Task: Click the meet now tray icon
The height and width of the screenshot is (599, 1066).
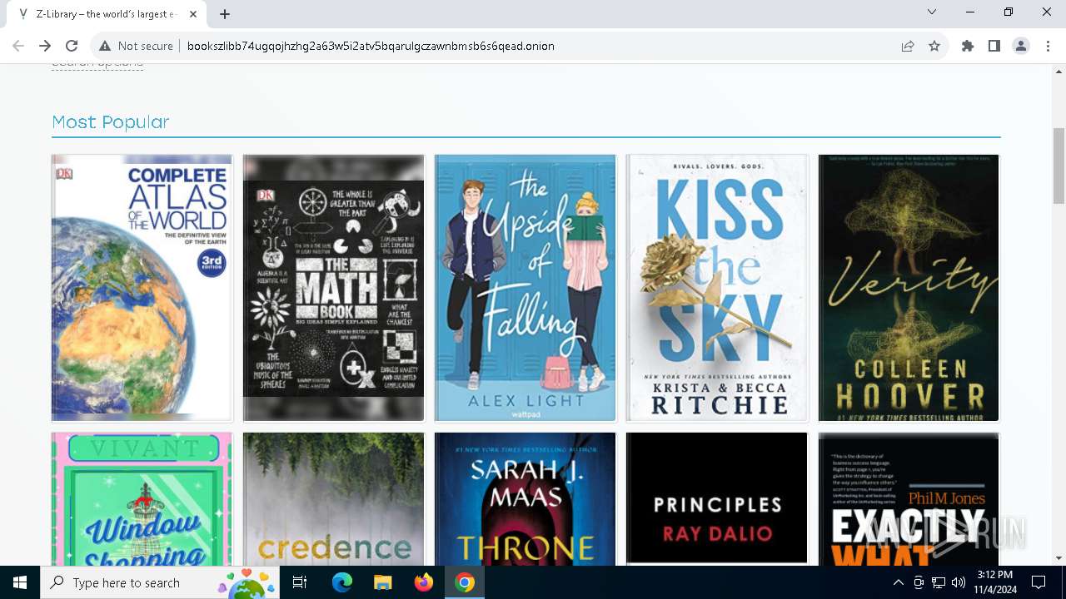Action: point(919,582)
